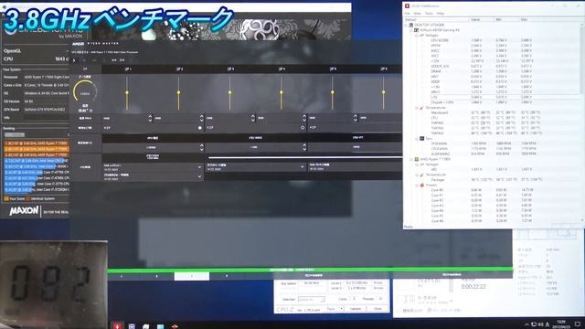Adjust the Core 5 speed slider in Ryzen Master
585x329 pixels.
pos(333,93)
